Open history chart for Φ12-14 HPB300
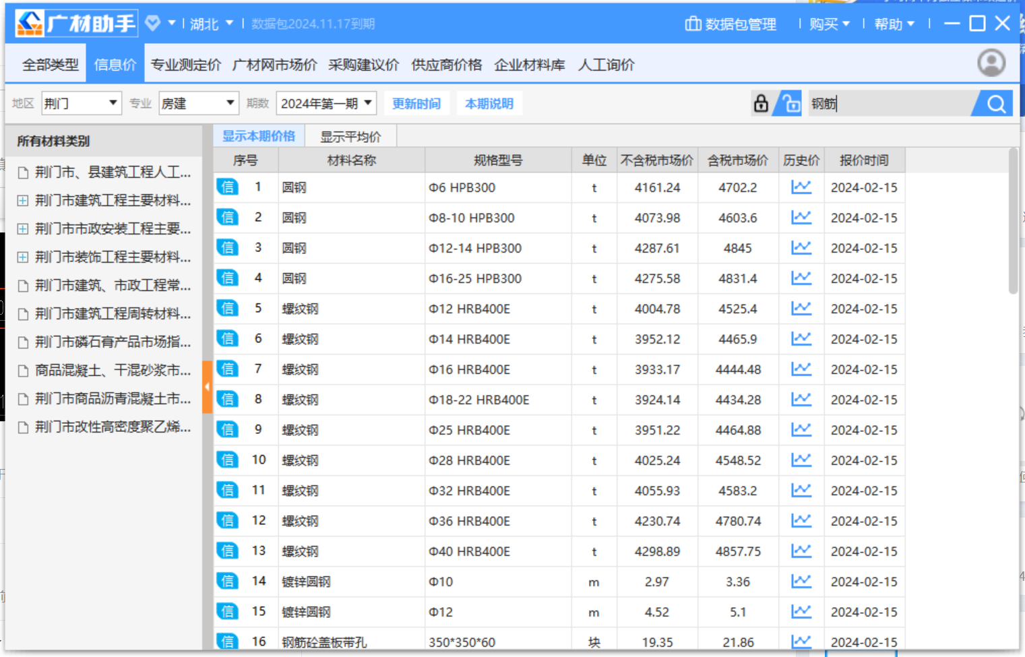The width and height of the screenshot is (1025, 657). 801,247
